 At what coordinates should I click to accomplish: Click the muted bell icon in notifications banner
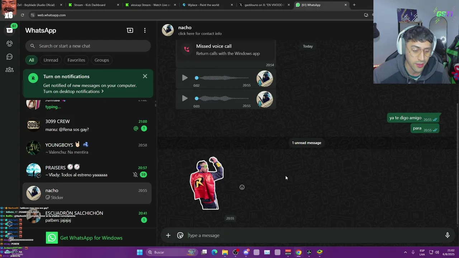tap(33, 78)
